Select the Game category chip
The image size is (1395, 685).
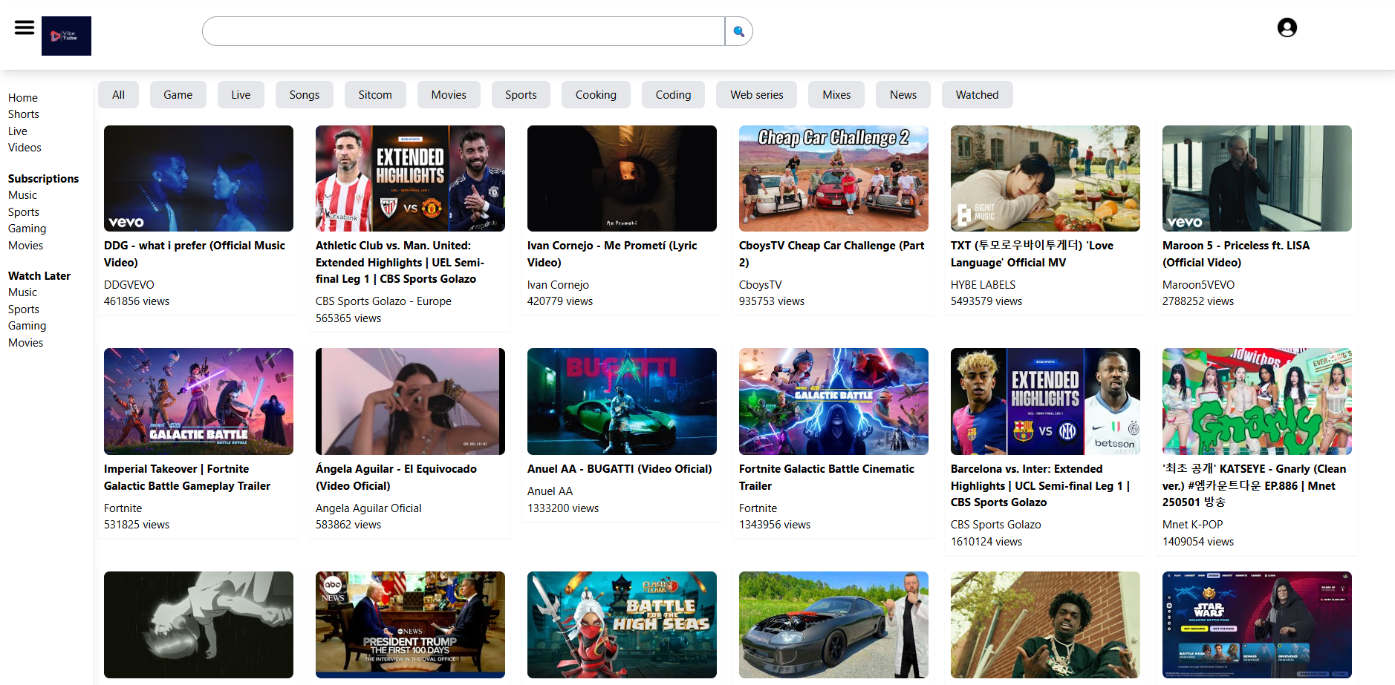tap(178, 95)
